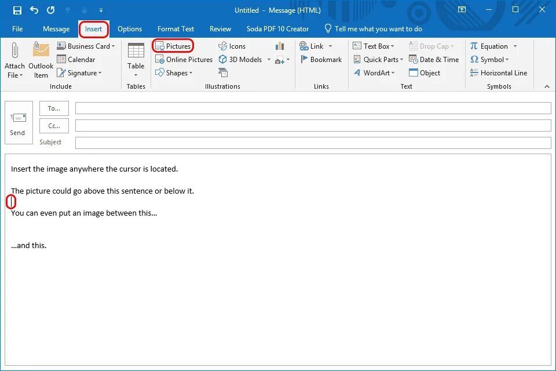Click in the Cc recipients field

tap(313, 126)
